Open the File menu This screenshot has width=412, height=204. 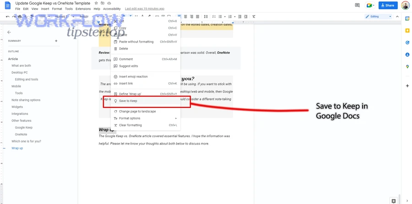pyautogui.click(x=17, y=9)
